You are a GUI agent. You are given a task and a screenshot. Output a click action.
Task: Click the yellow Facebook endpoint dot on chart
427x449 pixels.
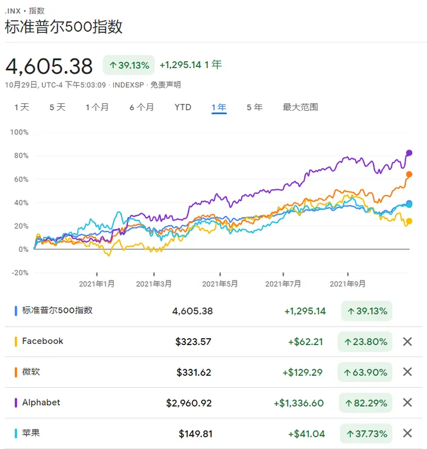(x=409, y=221)
